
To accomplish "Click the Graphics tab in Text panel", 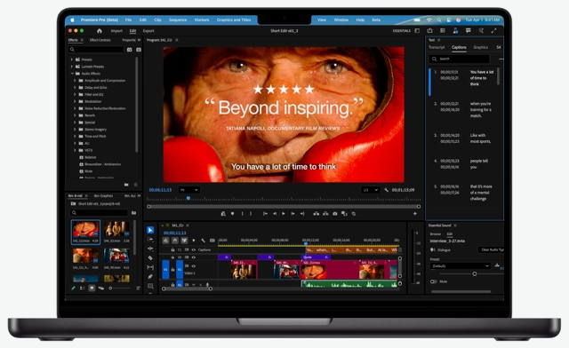I will click(480, 47).
